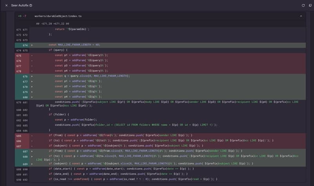This screenshot has height=186, width=314.
Task: Click the Seer Autofix title
Action: [20, 5]
